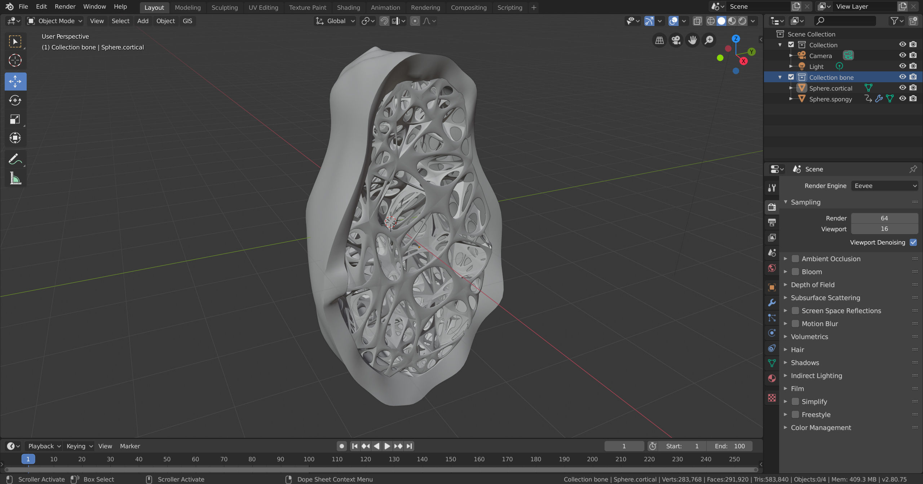Hide Sphere.cortical with its eye icon
Screen dimensions: 923x484
902,88
